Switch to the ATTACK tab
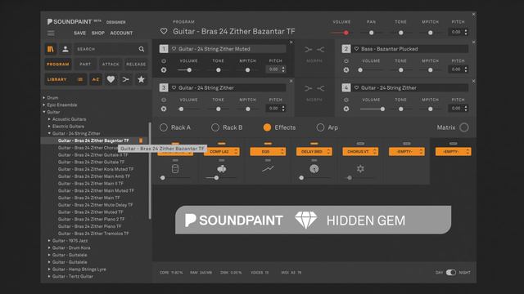Image resolution: width=524 pixels, height=294 pixels. [111, 64]
